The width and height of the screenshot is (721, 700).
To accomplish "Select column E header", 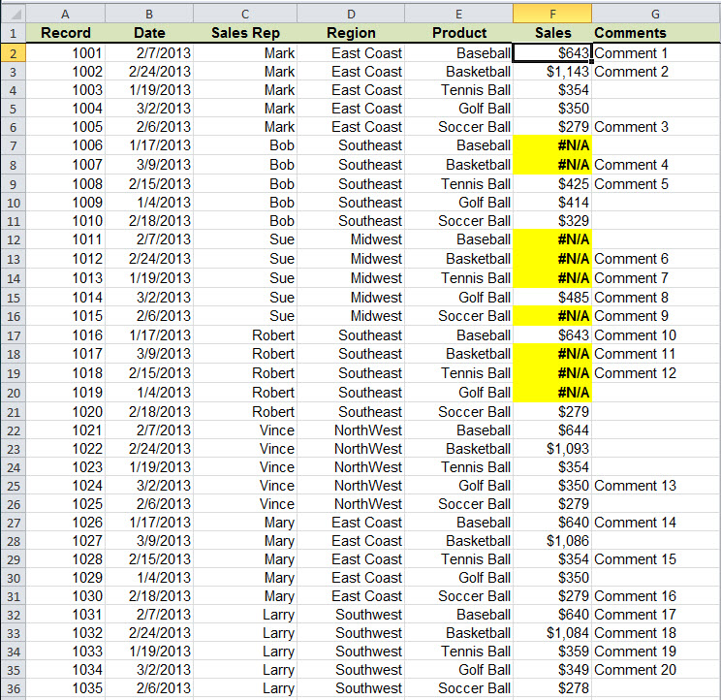I will pyautogui.click(x=459, y=14).
